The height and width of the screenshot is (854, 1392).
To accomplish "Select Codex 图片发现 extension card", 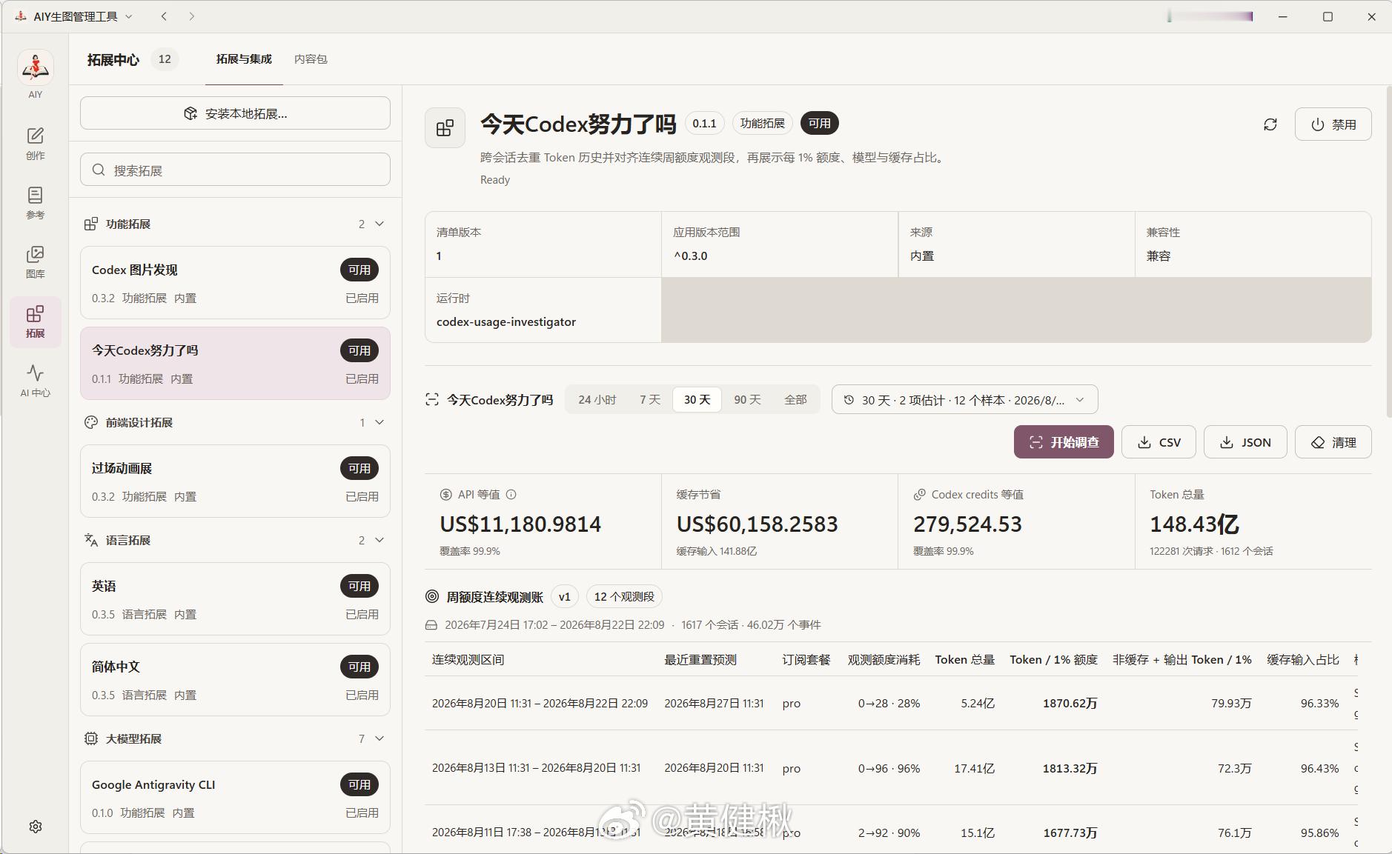I will tap(235, 283).
